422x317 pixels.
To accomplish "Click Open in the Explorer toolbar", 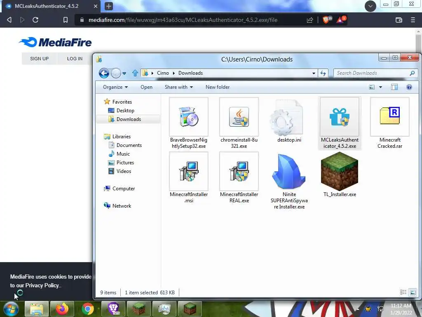I will 146,87.
